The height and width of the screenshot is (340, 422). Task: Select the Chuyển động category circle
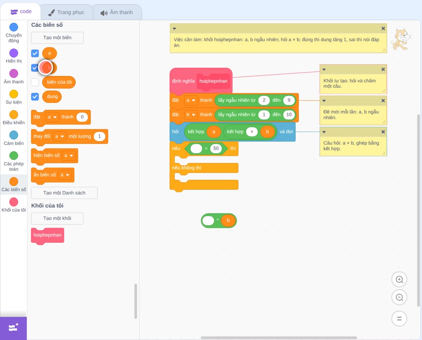point(14,27)
